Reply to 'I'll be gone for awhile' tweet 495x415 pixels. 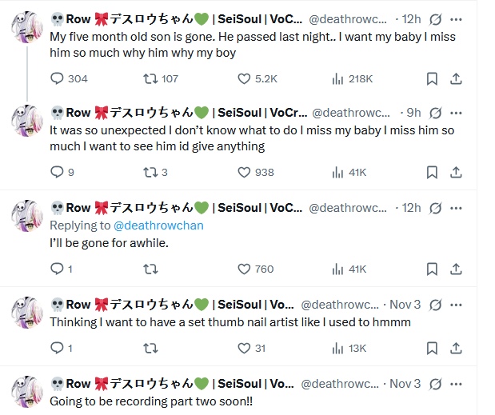pyautogui.click(x=57, y=269)
